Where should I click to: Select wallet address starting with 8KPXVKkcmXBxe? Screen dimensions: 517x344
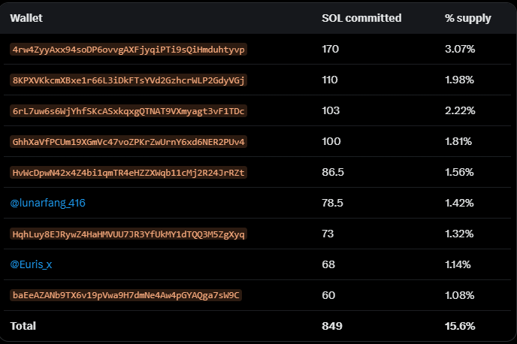point(128,80)
